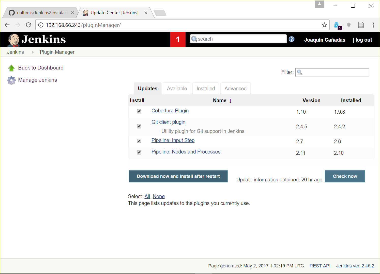
Task: Click the Manage Jenkins link
Action: click(x=37, y=80)
